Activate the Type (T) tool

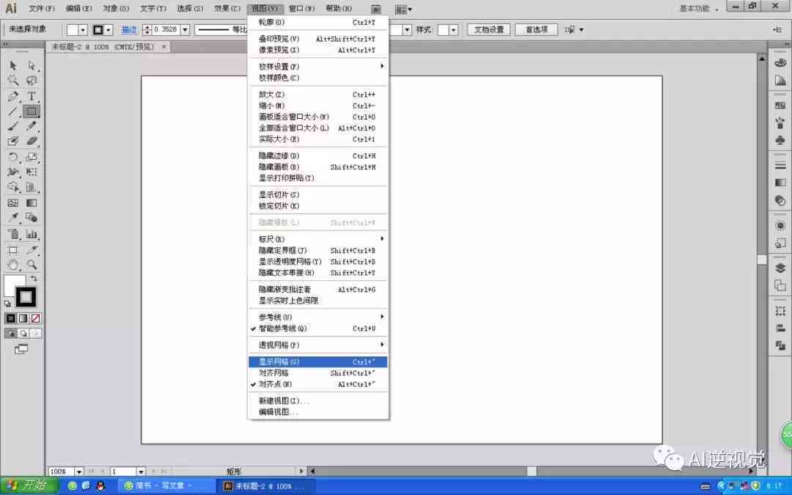(x=32, y=96)
